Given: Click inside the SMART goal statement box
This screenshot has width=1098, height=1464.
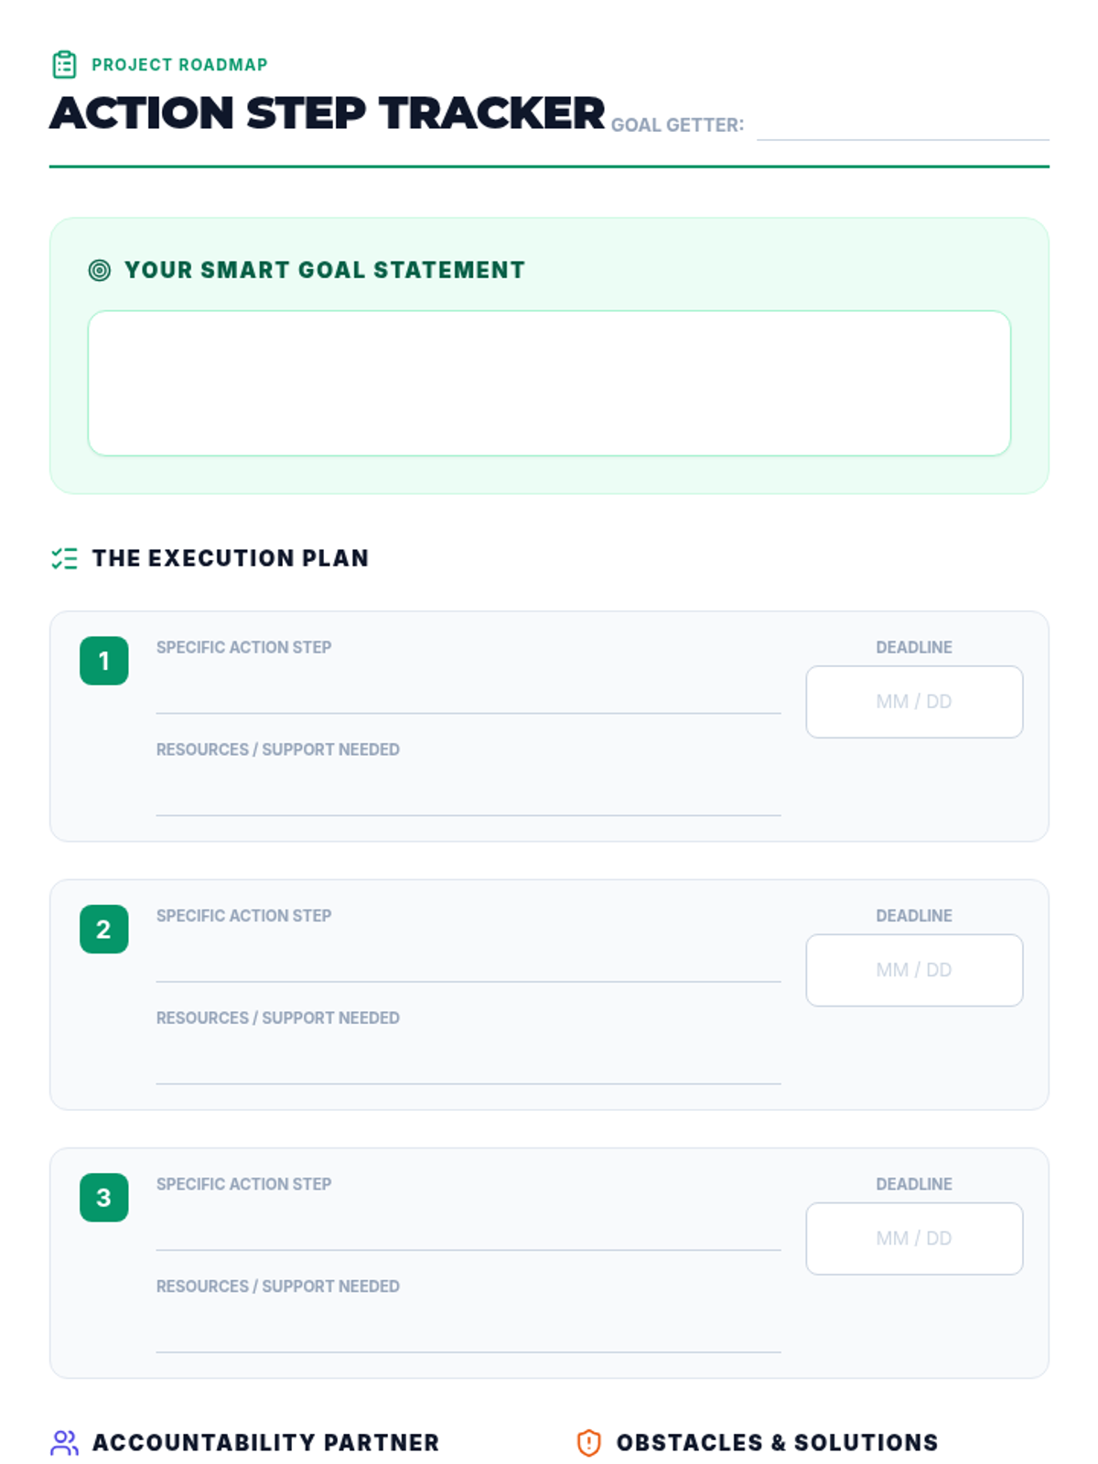Looking at the screenshot, I should click(x=549, y=382).
